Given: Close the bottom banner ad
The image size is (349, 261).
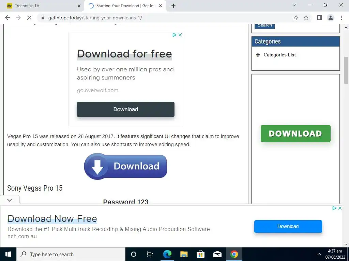Looking at the screenshot, I should coord(340,208).
